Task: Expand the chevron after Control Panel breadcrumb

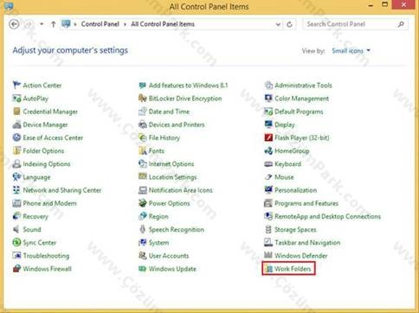Action: [125, 24]
